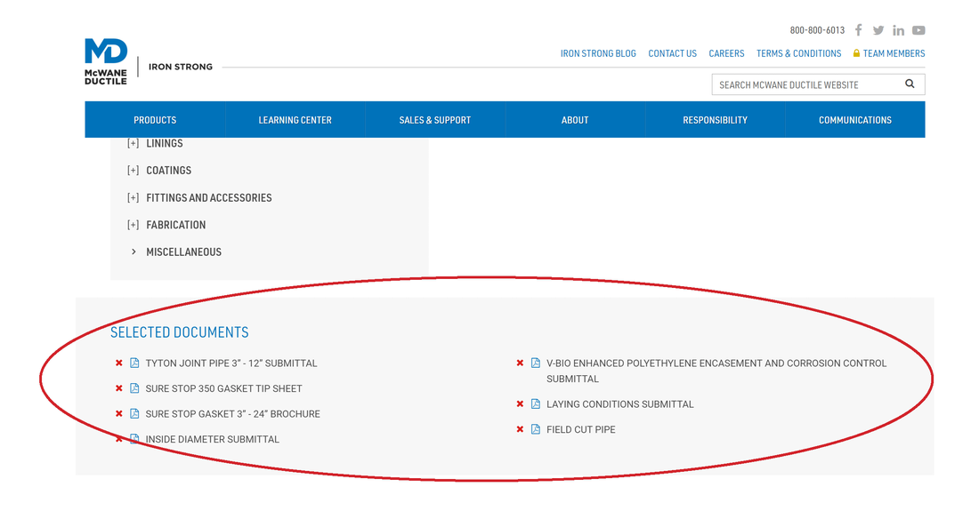Image resolution: width=979 pixels, height=511 pixels.
Task: Open the Contact Us link
Action: 673,53
